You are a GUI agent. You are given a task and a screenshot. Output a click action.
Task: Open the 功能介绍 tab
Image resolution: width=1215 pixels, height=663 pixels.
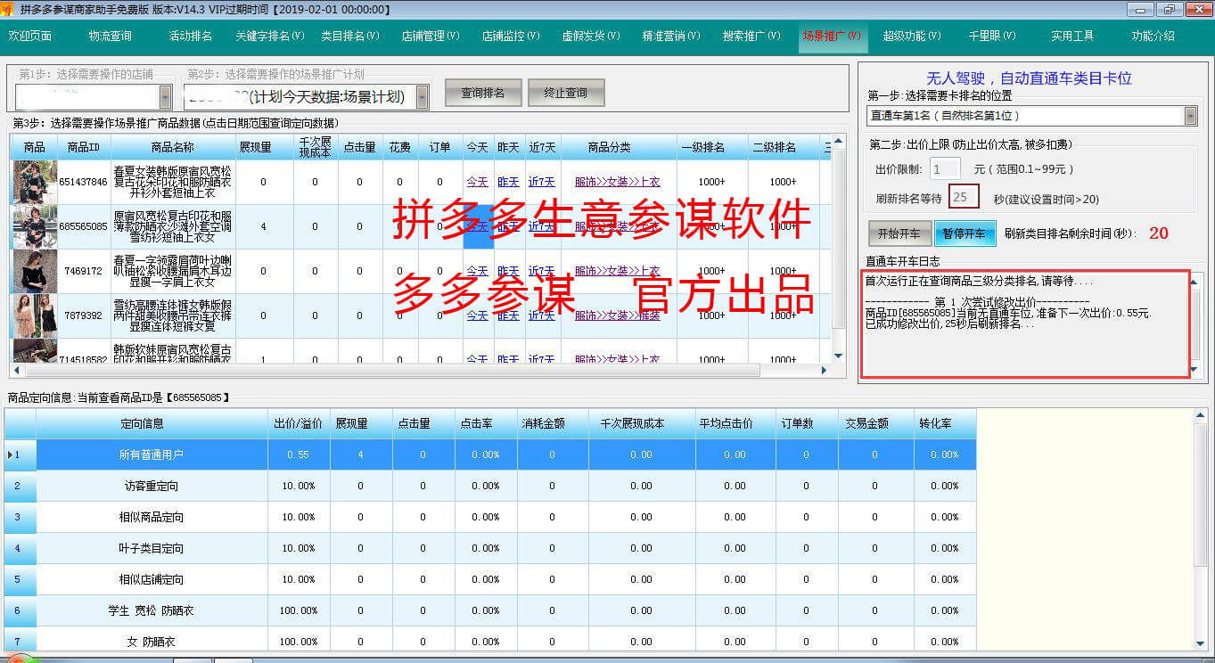(x=1153, y=37)
